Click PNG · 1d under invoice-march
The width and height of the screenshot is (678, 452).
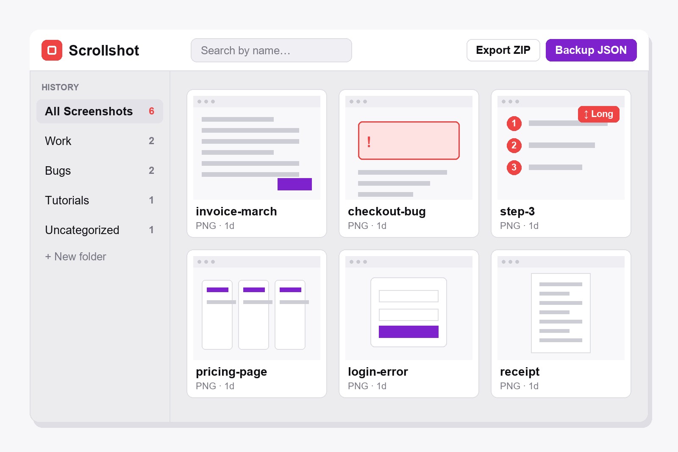pyautogui.click(x=215, y=226)
